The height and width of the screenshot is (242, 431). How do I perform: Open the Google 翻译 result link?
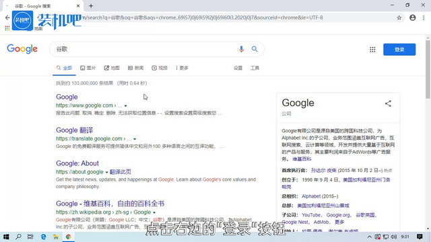click(75, 130)
